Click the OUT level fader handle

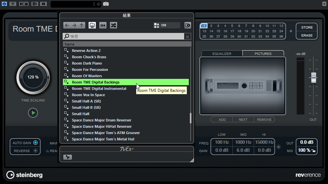[313, 78]
